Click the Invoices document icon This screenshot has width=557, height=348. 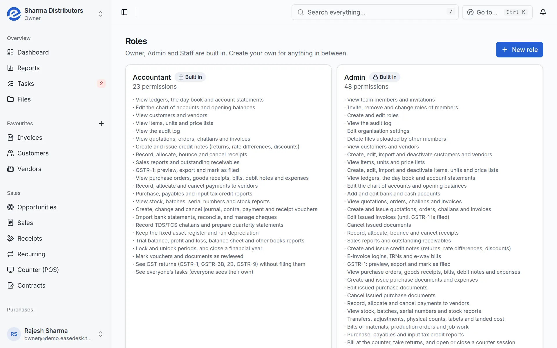10,137
